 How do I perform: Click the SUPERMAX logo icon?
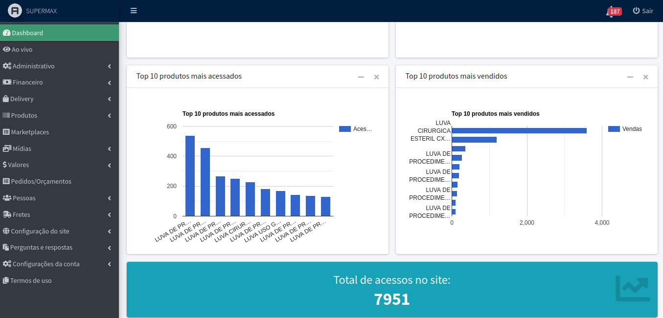click(15, 11)
